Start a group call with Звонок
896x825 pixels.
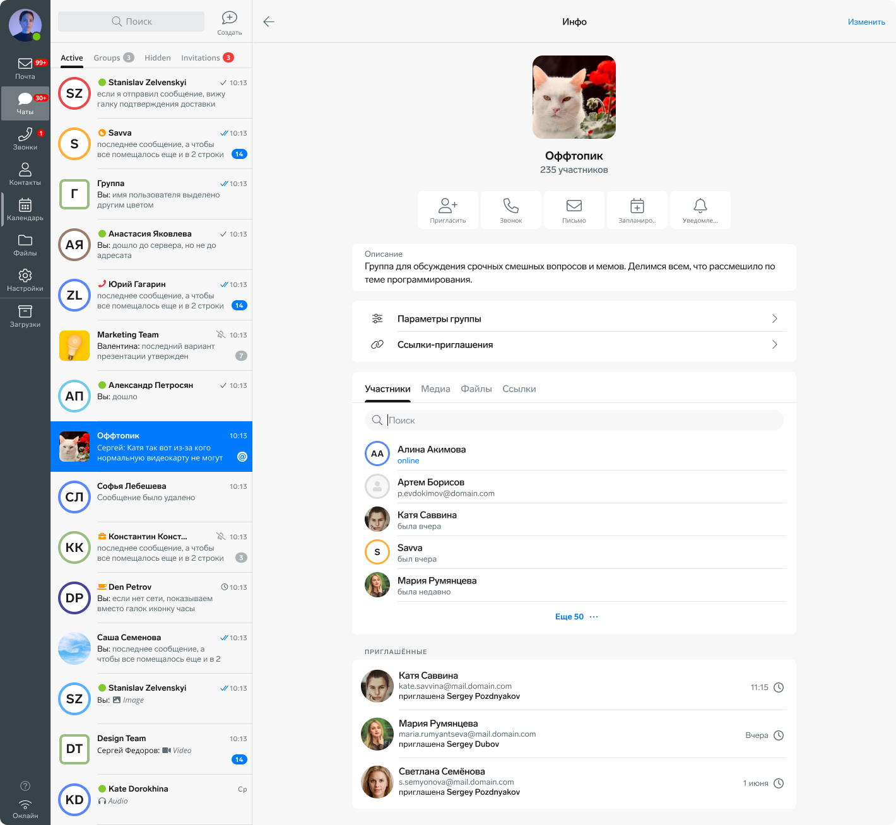511,209
